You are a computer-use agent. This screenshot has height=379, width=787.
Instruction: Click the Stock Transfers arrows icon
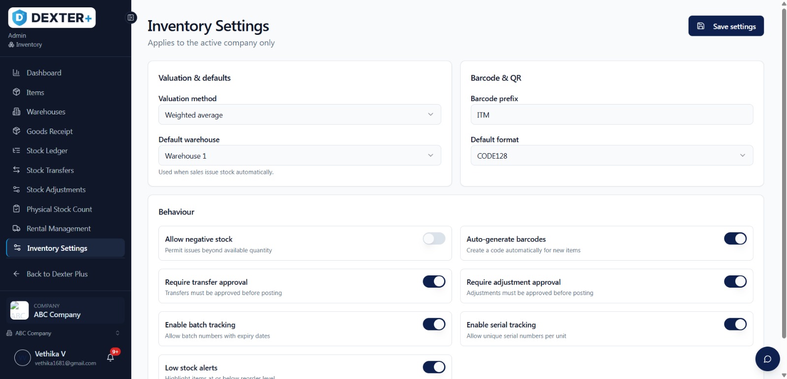[16, 170]
